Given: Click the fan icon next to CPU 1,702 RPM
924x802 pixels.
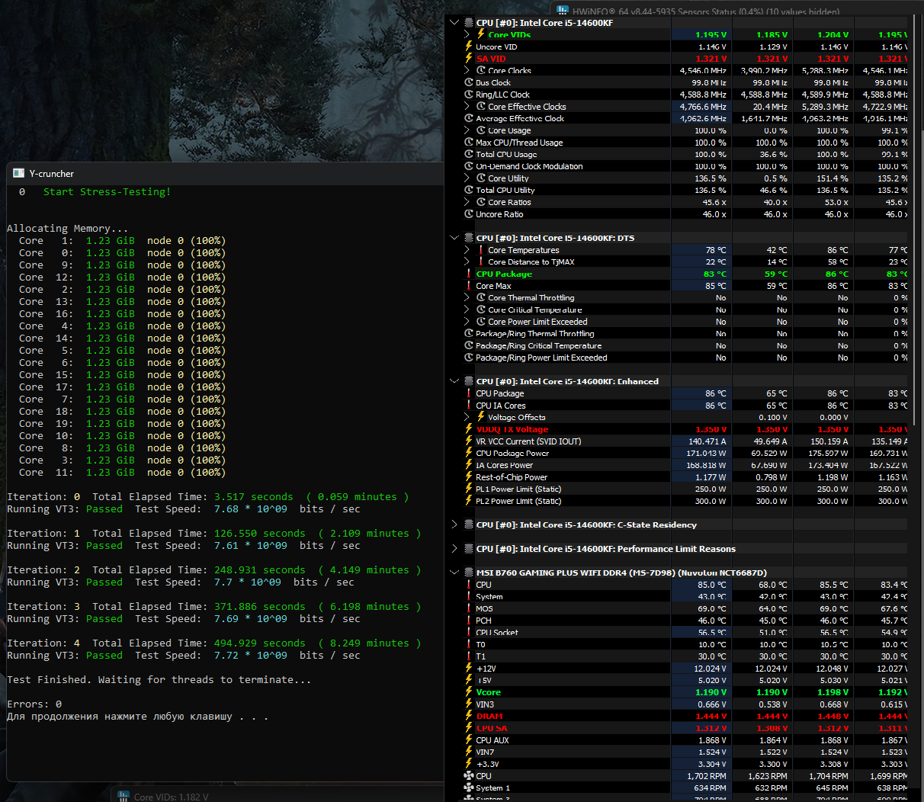Looking at the screenshot, I should [469, 776].
